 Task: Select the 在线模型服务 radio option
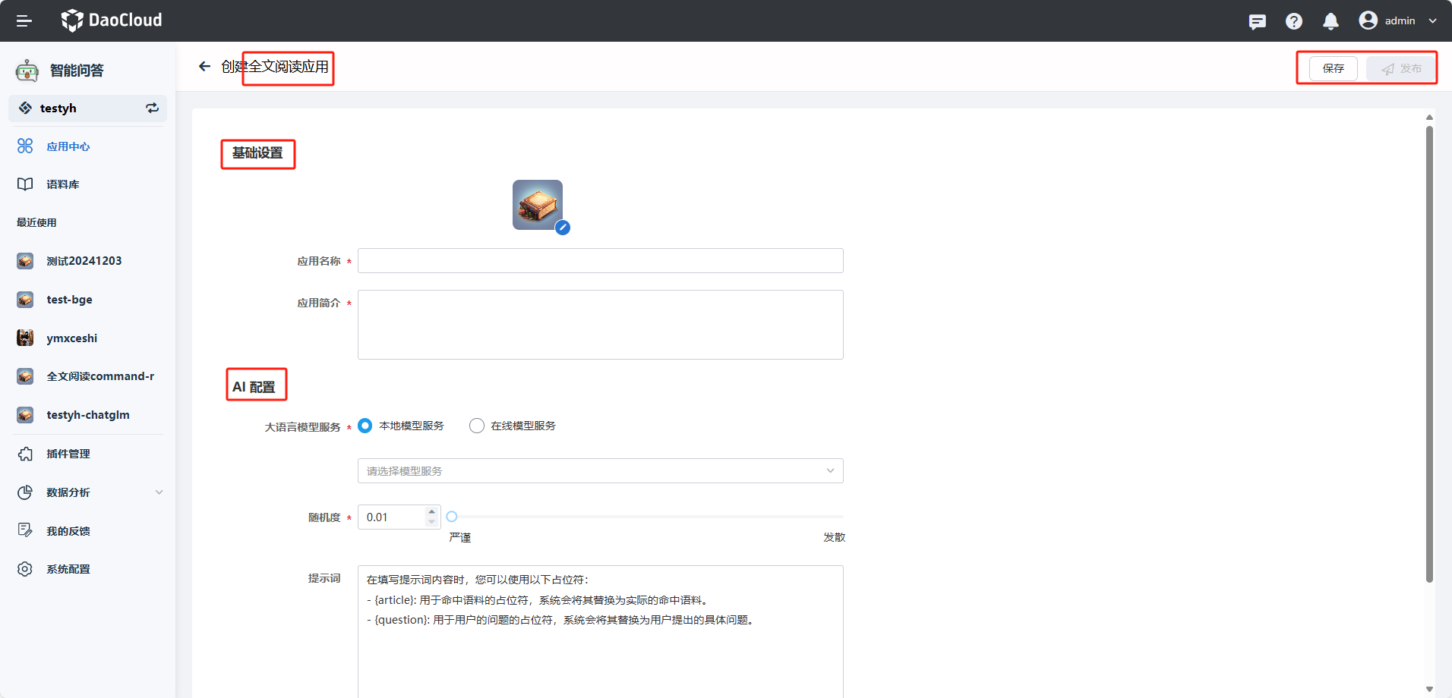pyautogui.click(x=476, y=426)
